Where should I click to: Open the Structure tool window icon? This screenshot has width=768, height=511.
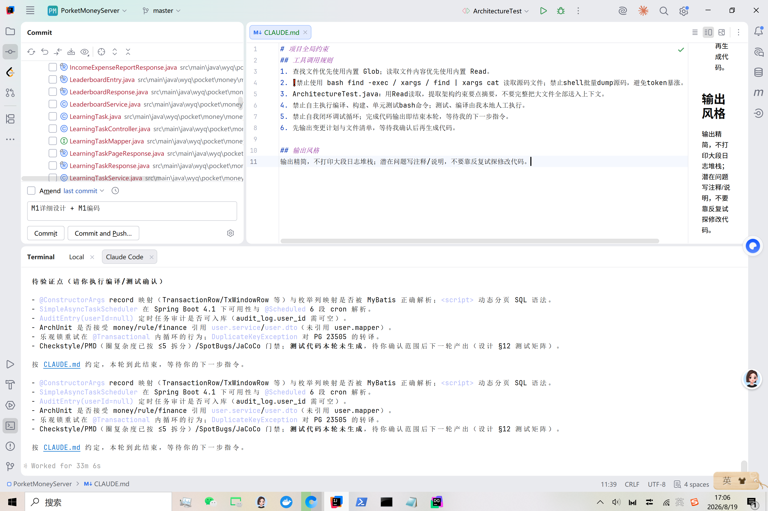10,119
